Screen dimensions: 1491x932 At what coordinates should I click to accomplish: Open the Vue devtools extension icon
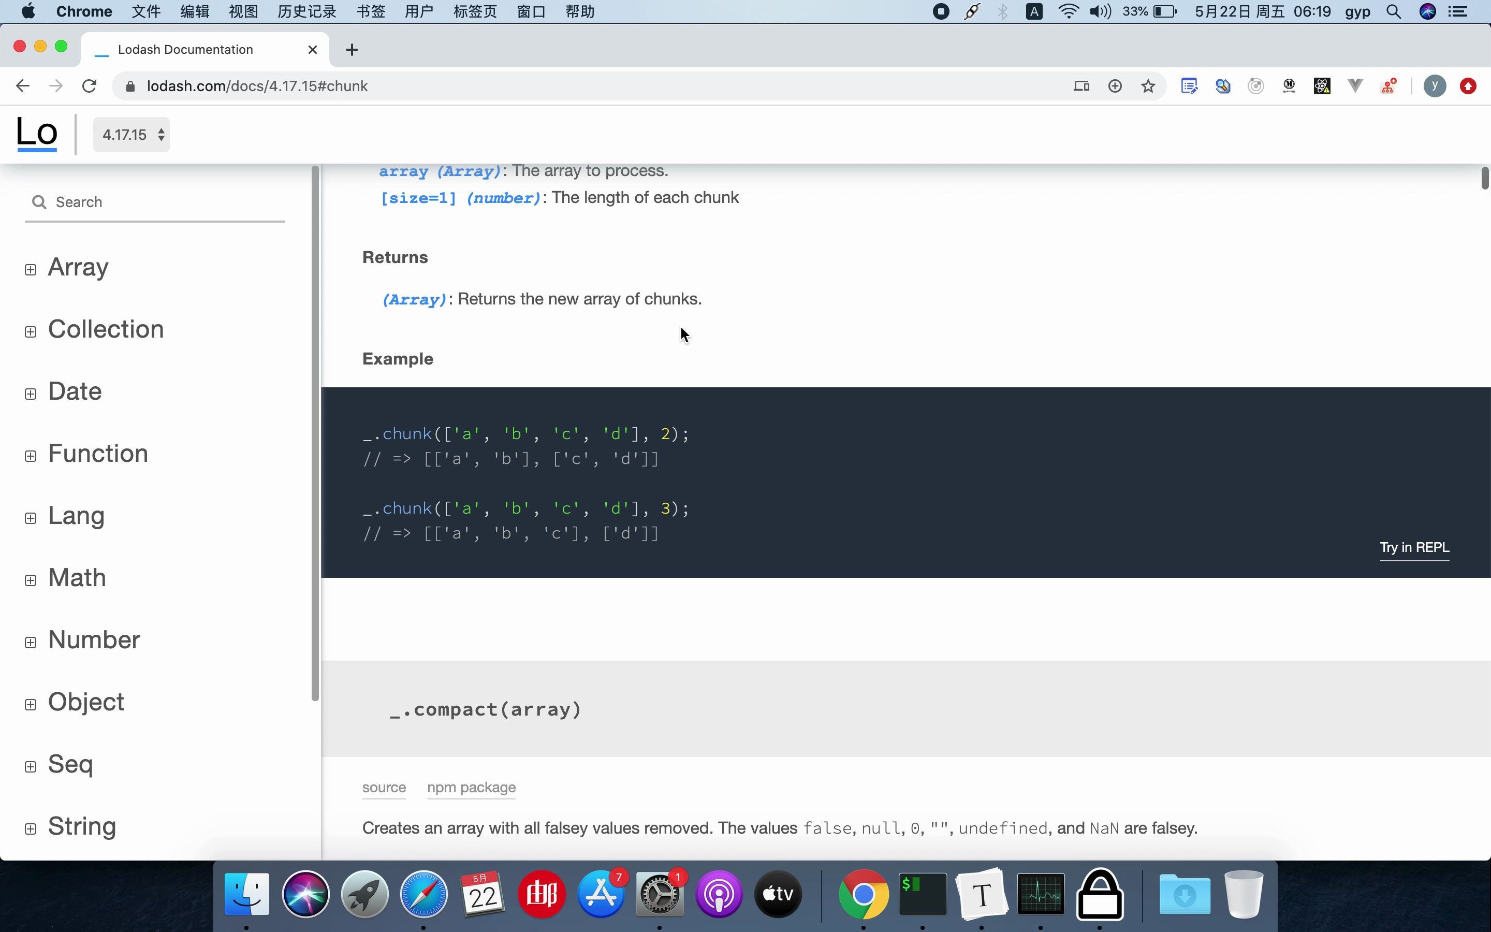pyautogui.click(x=1355, y=85)
